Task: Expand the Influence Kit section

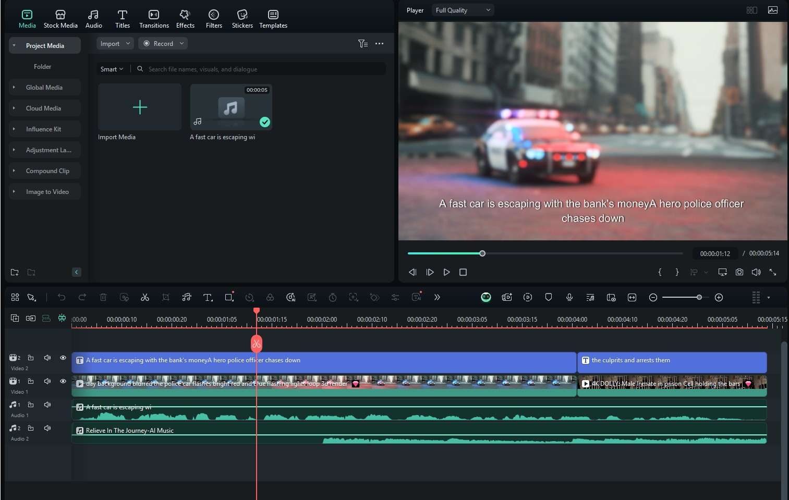Action: pos(14,129)
